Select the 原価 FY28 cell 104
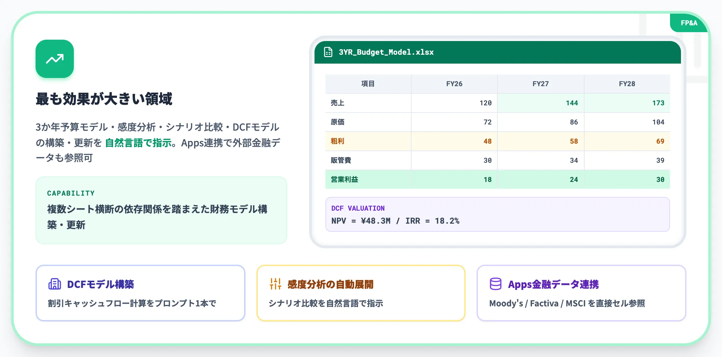 click(627, 122)
